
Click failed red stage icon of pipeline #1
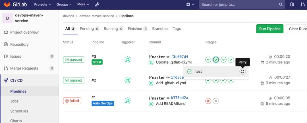(x=208, y=101)
